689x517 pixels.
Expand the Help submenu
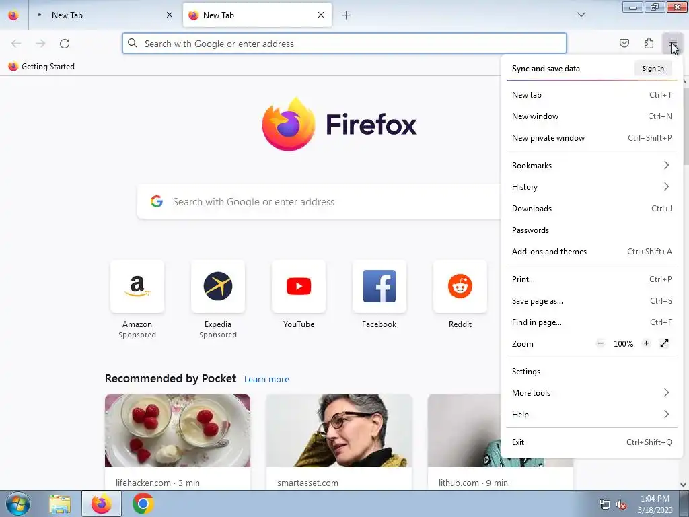click(592, 415)
